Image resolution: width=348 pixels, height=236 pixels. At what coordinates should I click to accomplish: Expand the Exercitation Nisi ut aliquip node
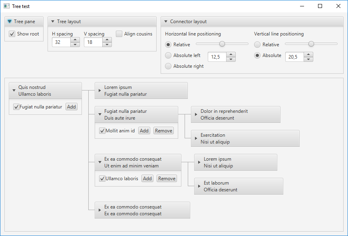[197, 138]
